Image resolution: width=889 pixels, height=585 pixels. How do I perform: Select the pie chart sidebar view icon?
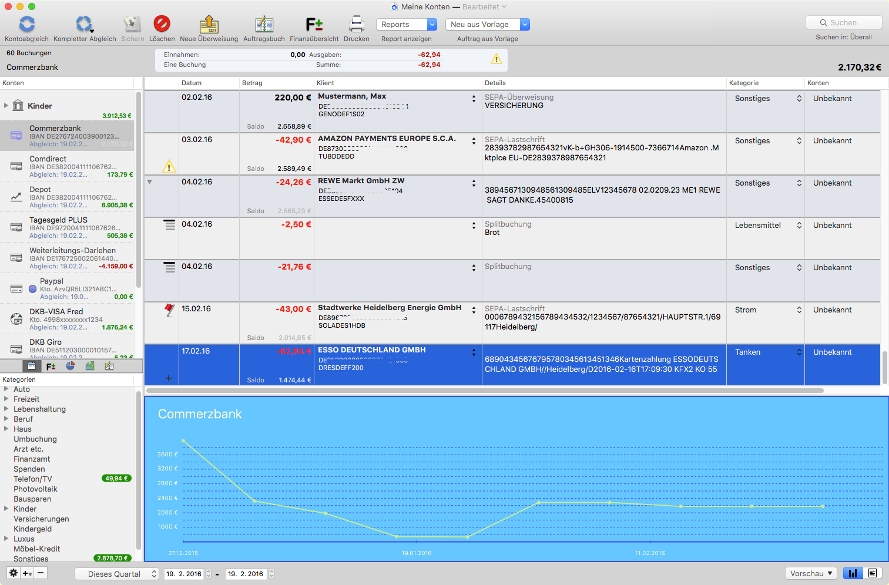71,366
